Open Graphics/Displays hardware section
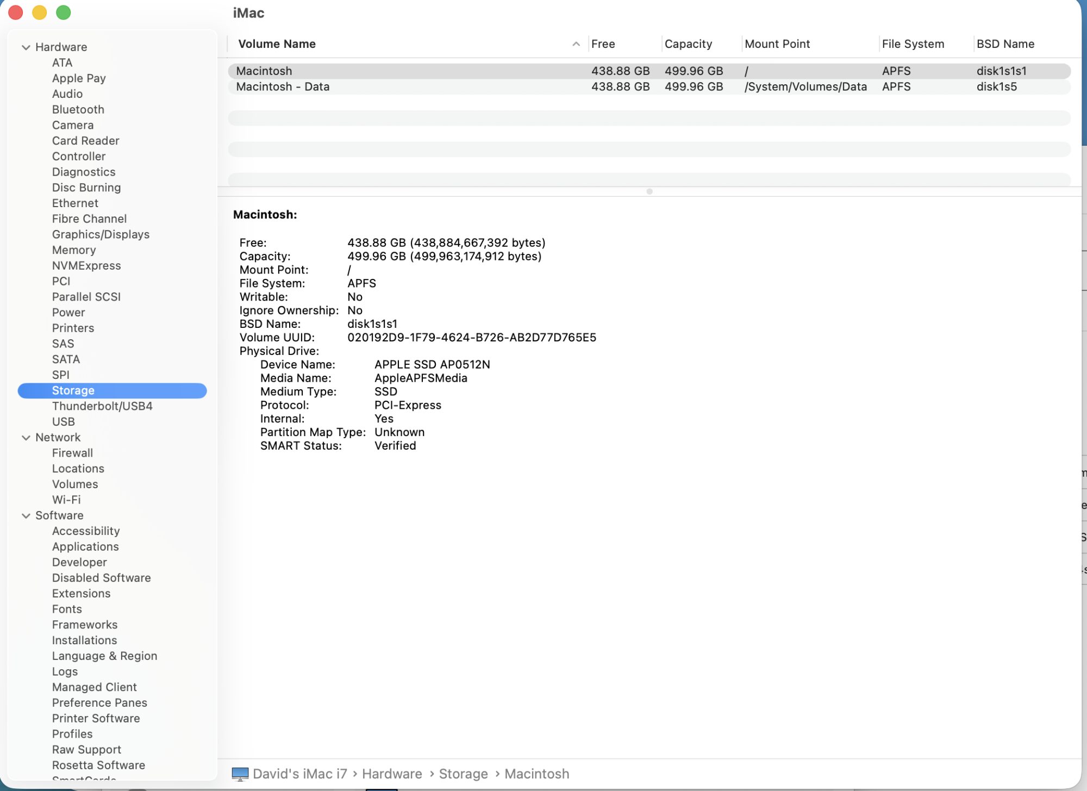Image resolution: width=1087 pixels, height=791 pixels. pos(101,234)
